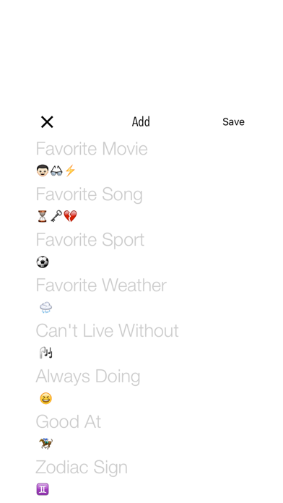Click the Add title in header

point(141,122)
